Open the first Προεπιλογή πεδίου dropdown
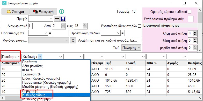 pyautogui.click(x=38, y=33)
